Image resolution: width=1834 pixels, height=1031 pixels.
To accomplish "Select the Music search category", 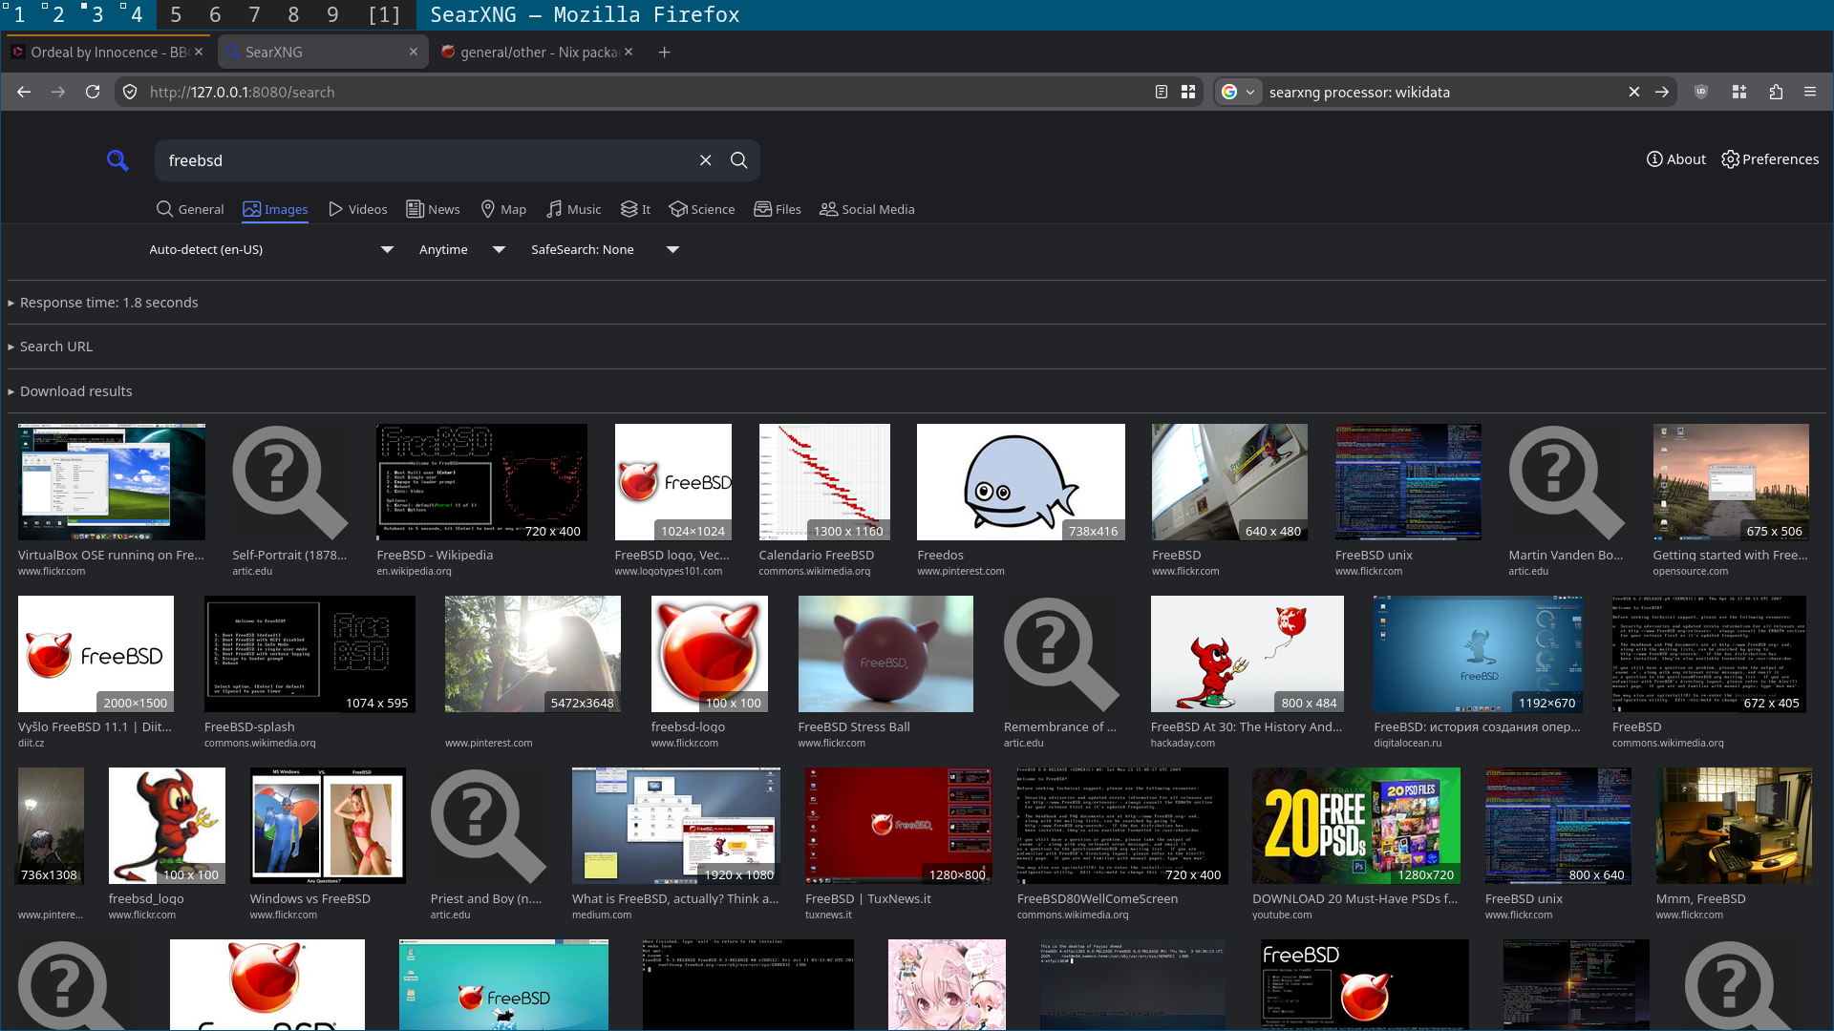I will click(574, 209).
